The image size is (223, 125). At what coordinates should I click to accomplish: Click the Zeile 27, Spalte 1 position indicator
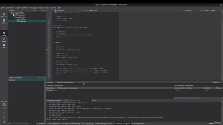(x=210, y=10)
